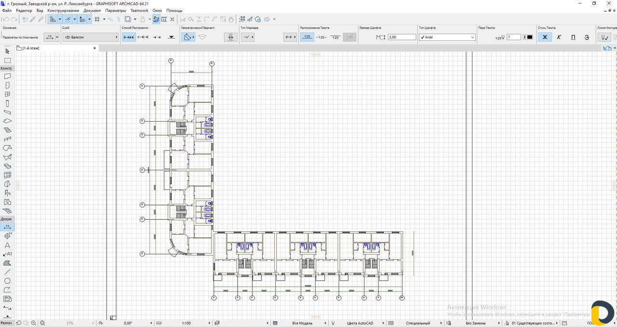Open the Цвета AutoCAD pen set popup

[x=360, y=323]
